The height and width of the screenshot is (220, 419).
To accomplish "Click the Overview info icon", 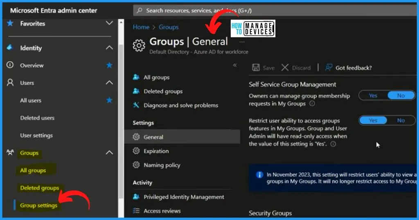I will pos(10,65).
